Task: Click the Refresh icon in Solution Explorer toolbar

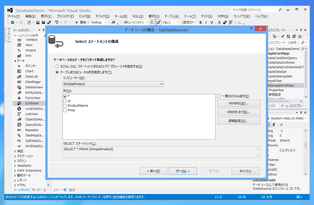Action: click(288, 36)
